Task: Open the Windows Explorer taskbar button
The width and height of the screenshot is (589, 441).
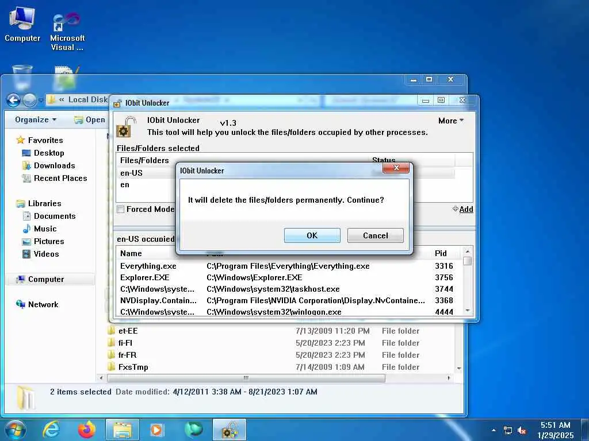Action: click(x=123, y=430)
